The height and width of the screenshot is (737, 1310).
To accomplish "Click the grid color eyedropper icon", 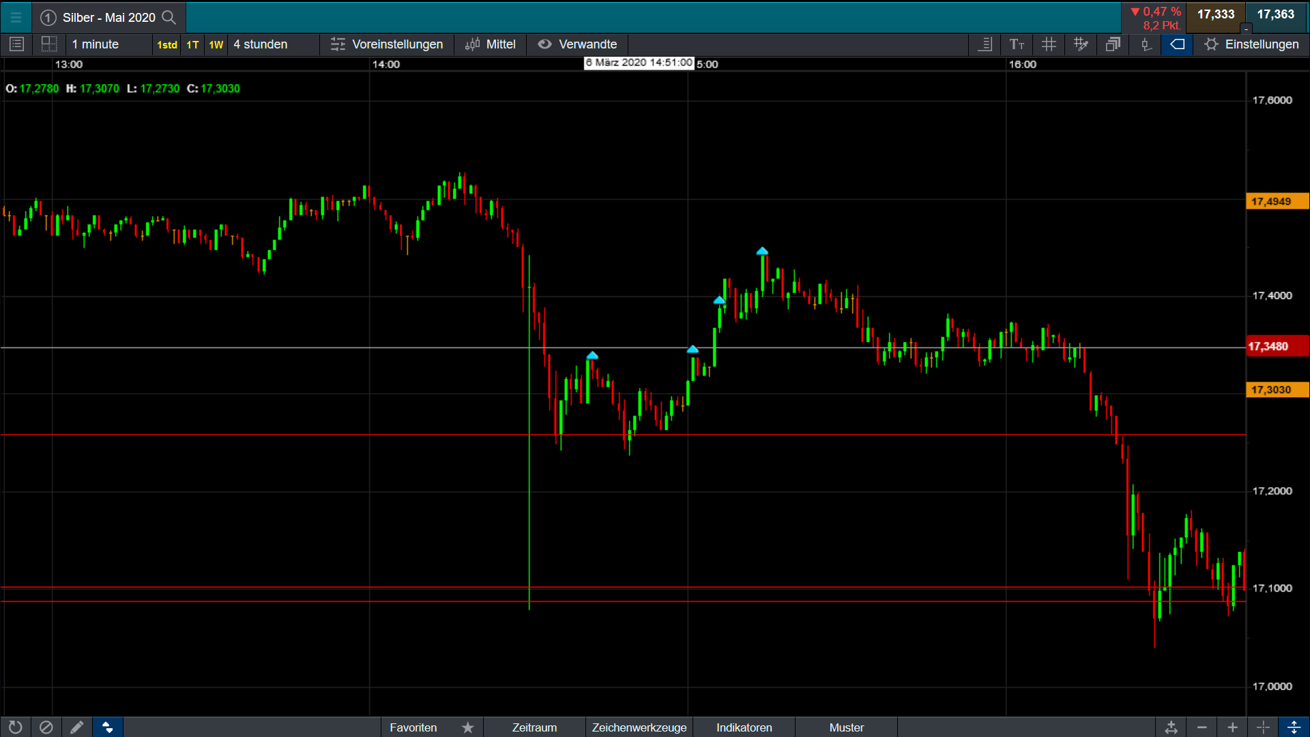I will tap(1081, 44).
